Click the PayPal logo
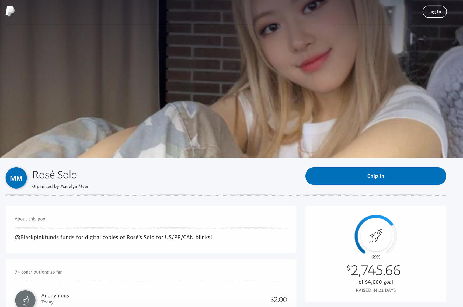463x307 pixels. pos(10,11)
